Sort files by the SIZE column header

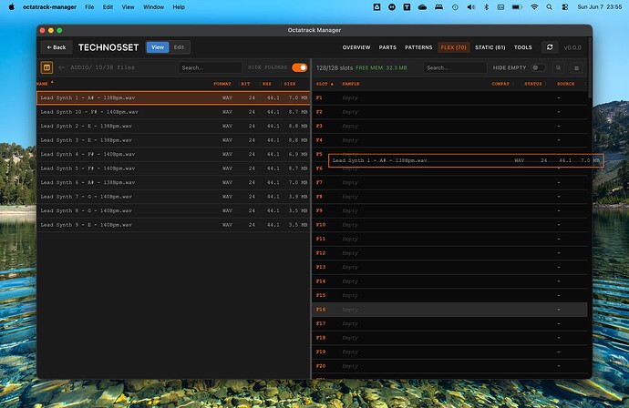[290, 84]
